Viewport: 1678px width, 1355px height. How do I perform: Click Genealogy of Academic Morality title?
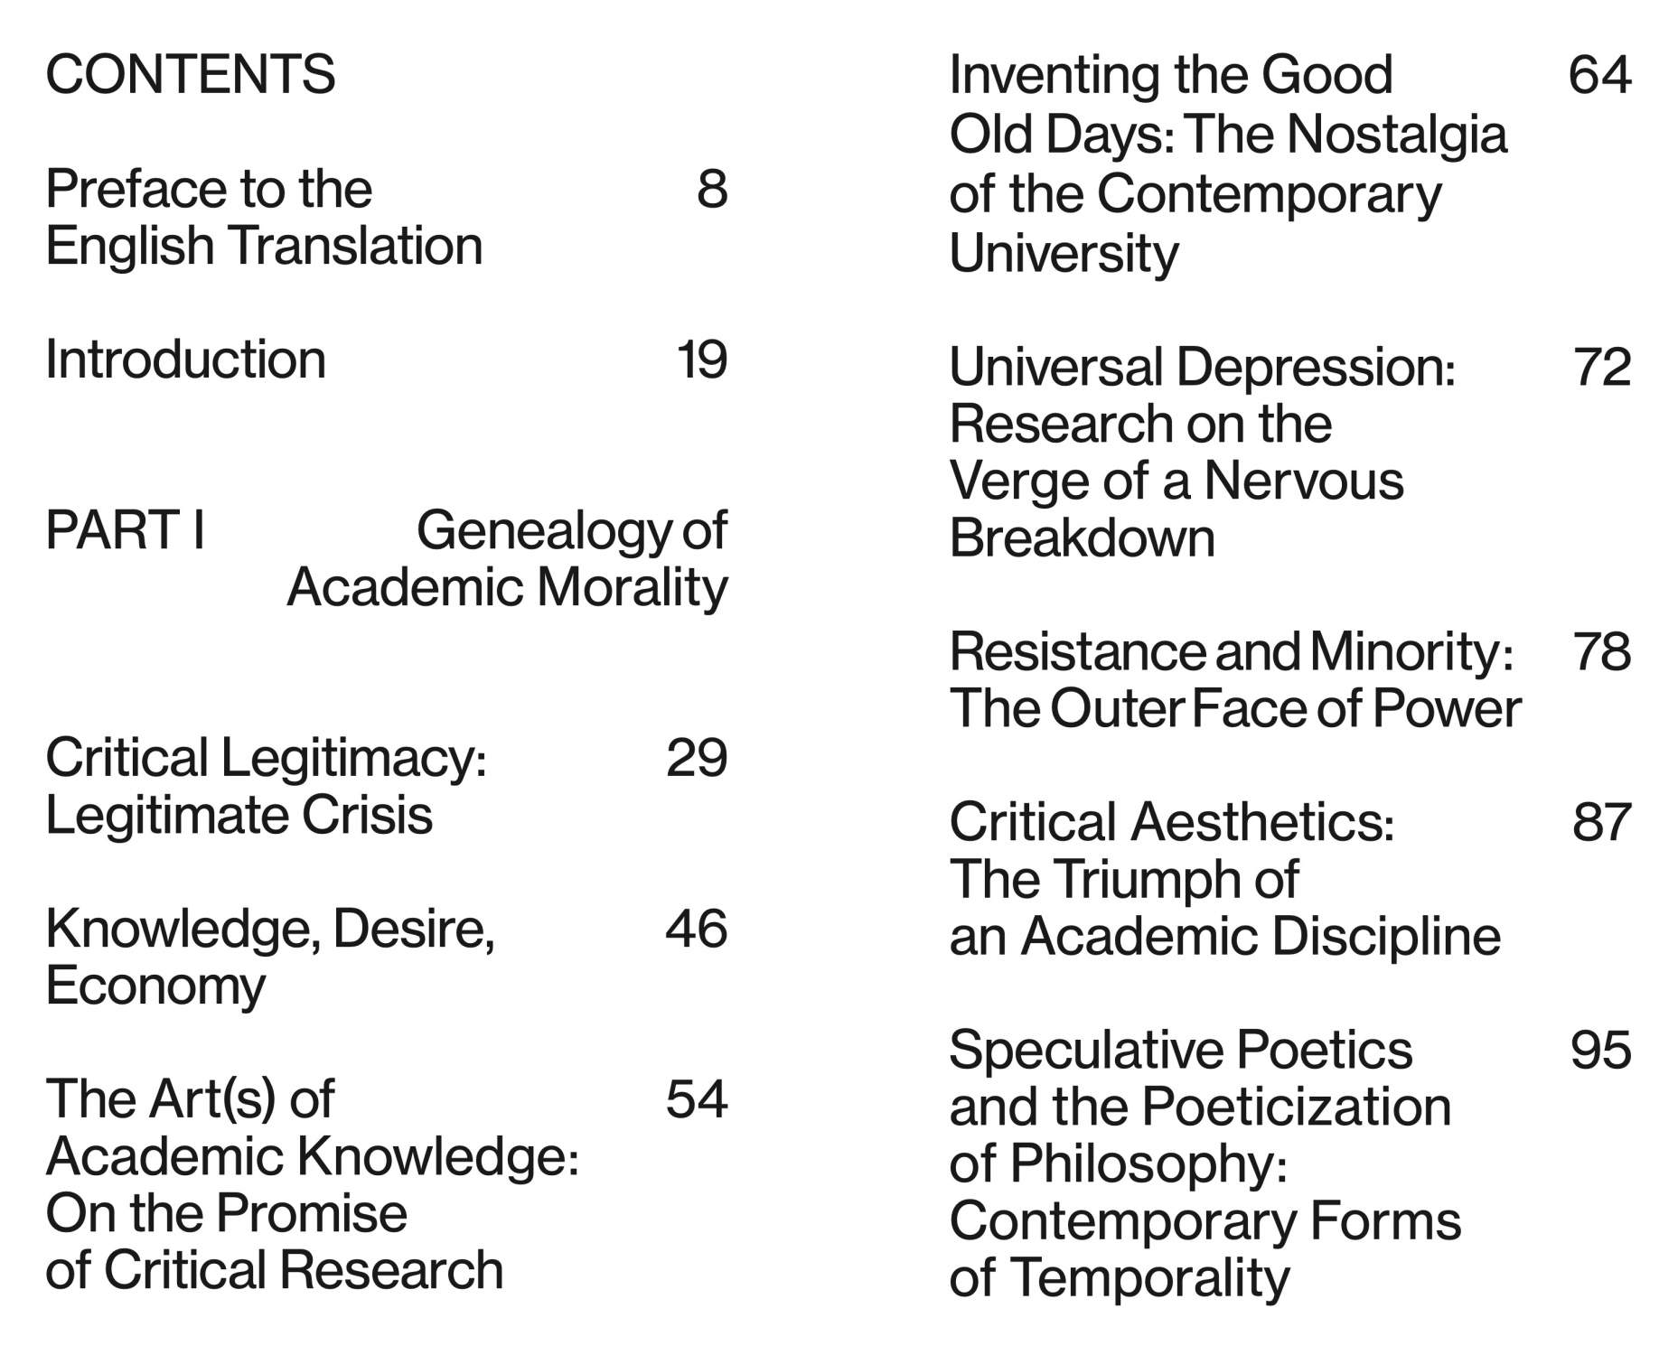click(x=507, y=558)
